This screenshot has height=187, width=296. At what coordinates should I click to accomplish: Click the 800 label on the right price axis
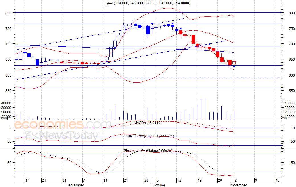click(292, 13)
